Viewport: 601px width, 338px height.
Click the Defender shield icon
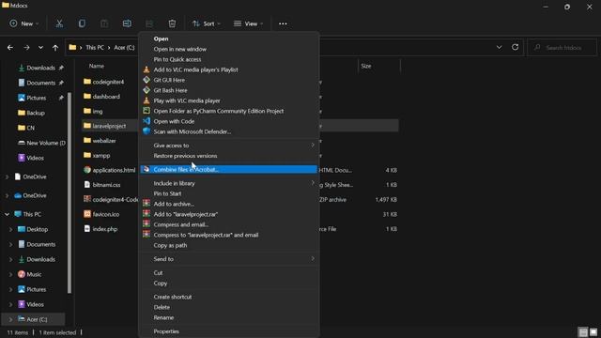[146, 131]
